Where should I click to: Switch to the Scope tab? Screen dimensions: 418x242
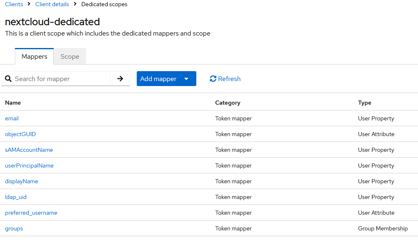pyautogui.click(x=69, y=57)
